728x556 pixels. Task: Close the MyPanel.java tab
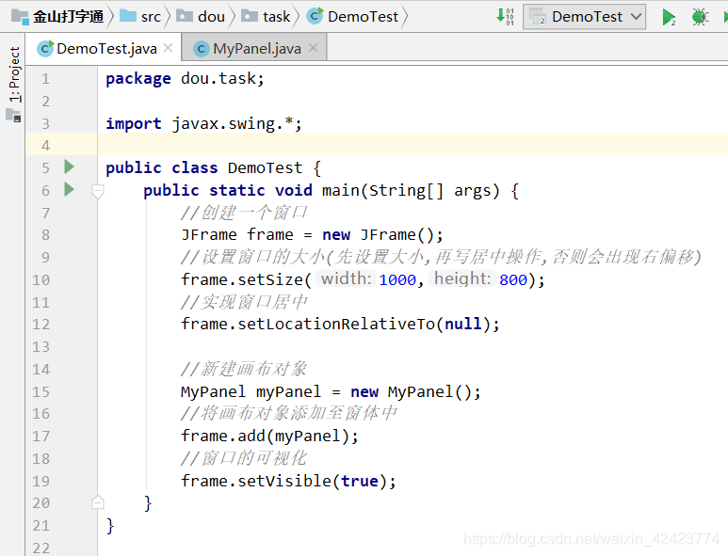314,48
